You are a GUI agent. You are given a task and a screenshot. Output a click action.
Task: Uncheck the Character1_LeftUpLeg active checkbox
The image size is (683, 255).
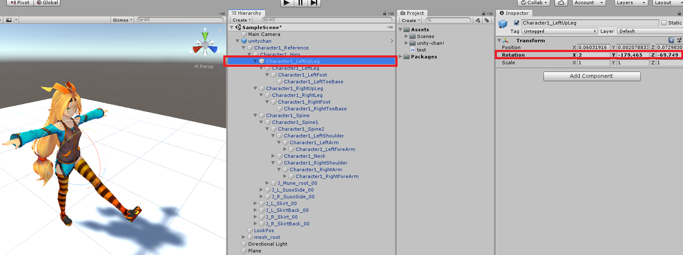517,23
